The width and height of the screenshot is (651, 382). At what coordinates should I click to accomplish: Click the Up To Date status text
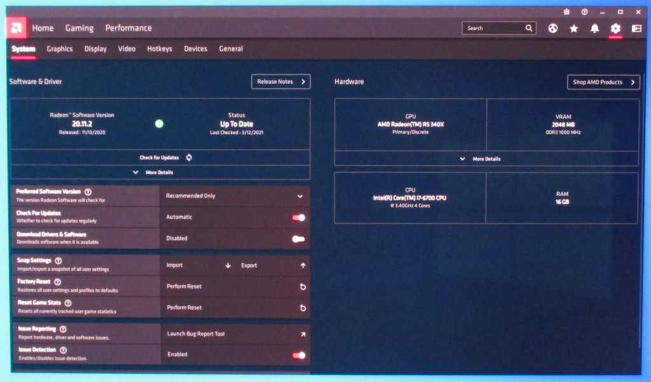(236, 124)
